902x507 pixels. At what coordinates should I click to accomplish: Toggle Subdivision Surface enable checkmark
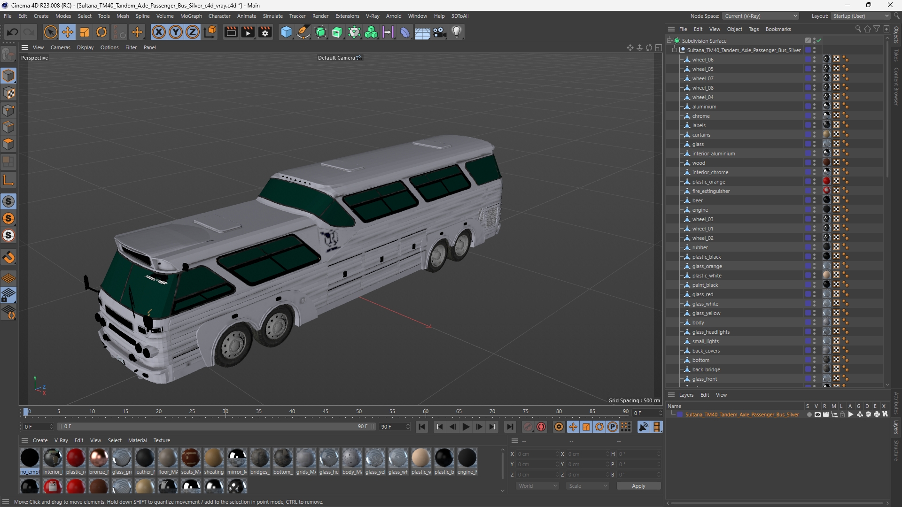pyautogui.click(x=819, y=40)
